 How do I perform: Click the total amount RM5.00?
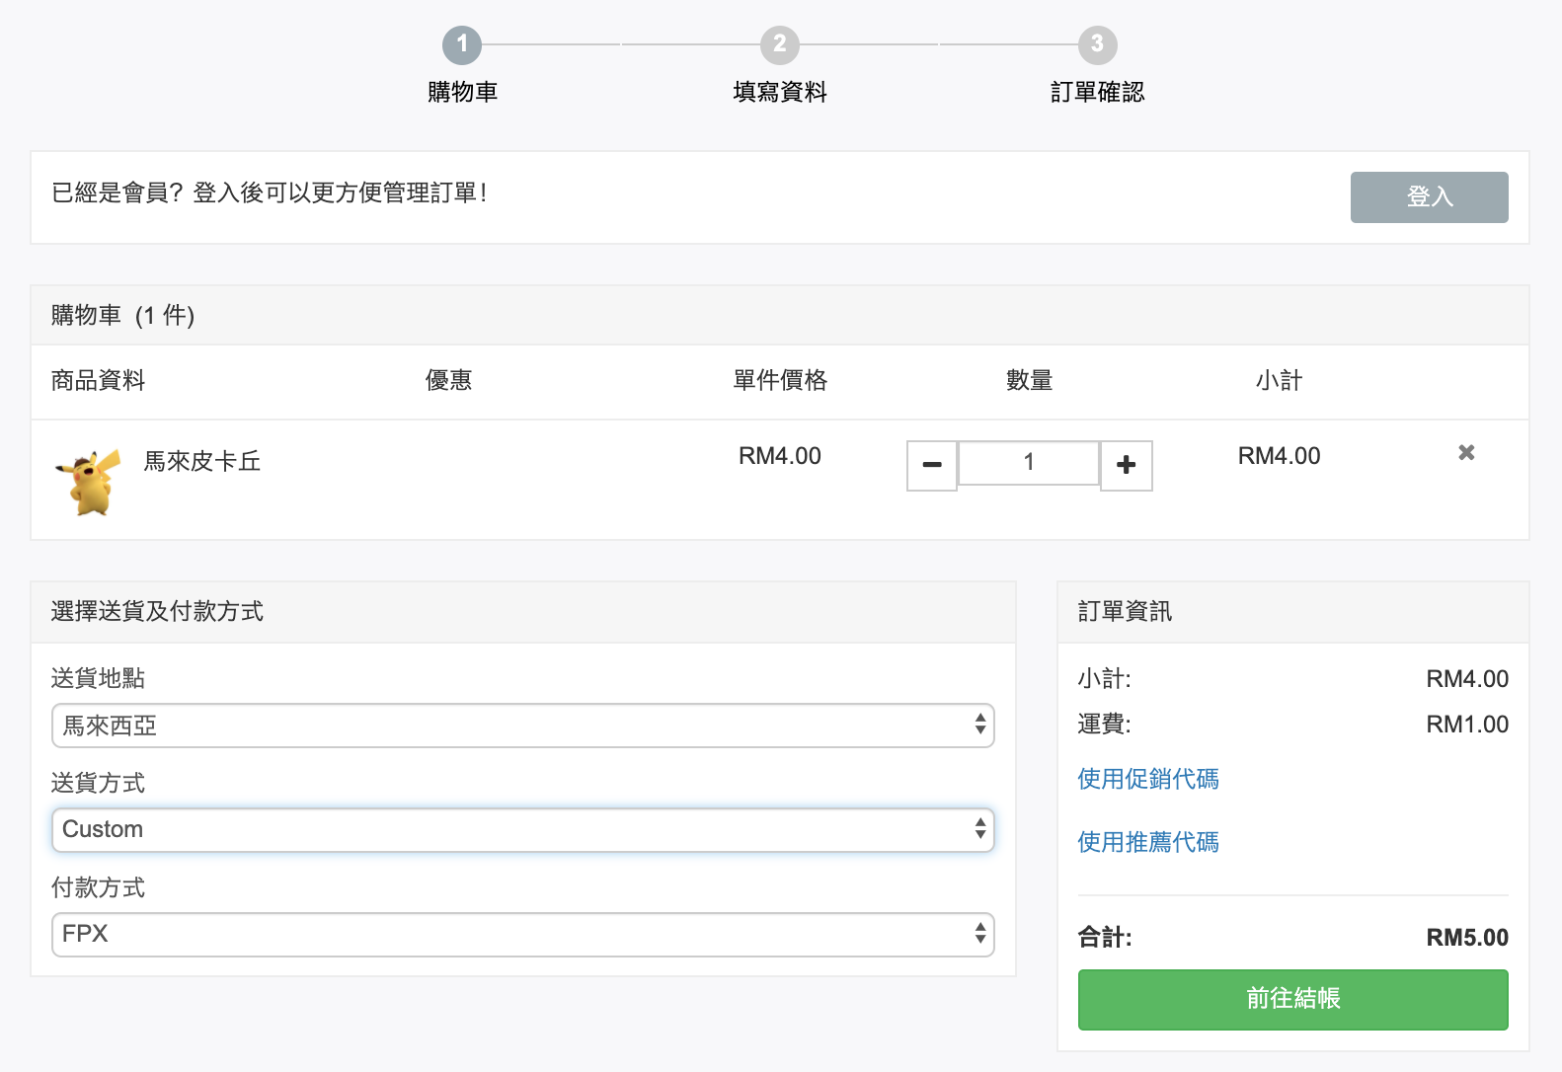(x=1467, y=938)
